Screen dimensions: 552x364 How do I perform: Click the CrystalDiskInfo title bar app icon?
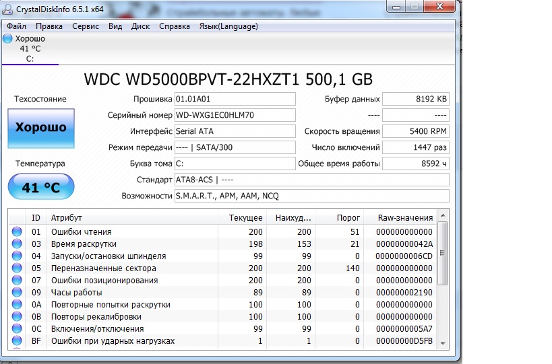coord(7,9)
